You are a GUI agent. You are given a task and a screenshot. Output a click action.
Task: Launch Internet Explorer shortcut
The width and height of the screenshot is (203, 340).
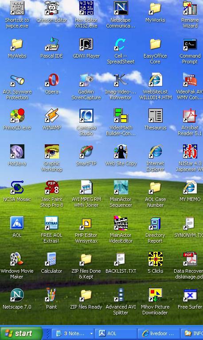(155, 151)
